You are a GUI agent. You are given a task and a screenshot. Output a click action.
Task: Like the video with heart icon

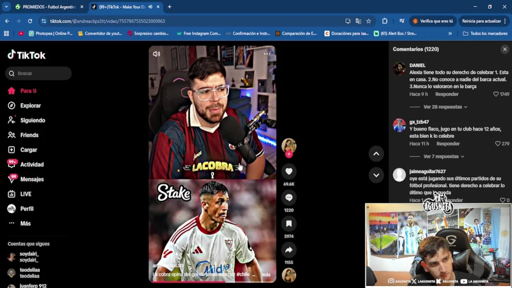[289, 172]
